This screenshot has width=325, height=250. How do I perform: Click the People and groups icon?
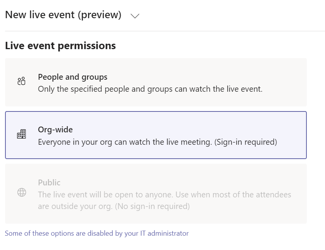pos(22,82)
